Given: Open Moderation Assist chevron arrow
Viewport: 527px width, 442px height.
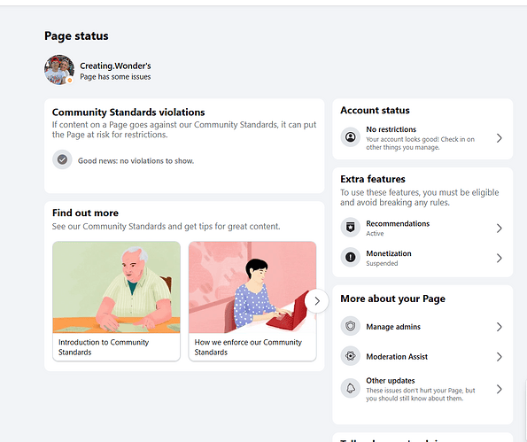Looking at the screenshot, I should (500, 357).
